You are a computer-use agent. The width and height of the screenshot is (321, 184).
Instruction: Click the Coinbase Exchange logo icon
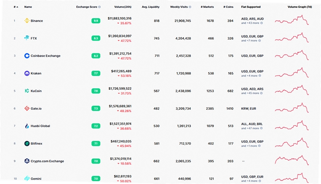(x=27, y=56)
